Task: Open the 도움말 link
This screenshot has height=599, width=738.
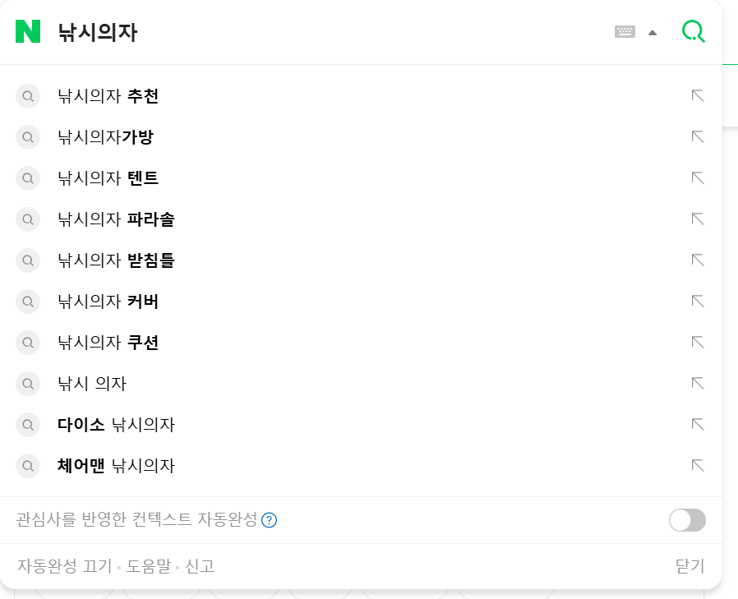Action: (x=148, y=565)
